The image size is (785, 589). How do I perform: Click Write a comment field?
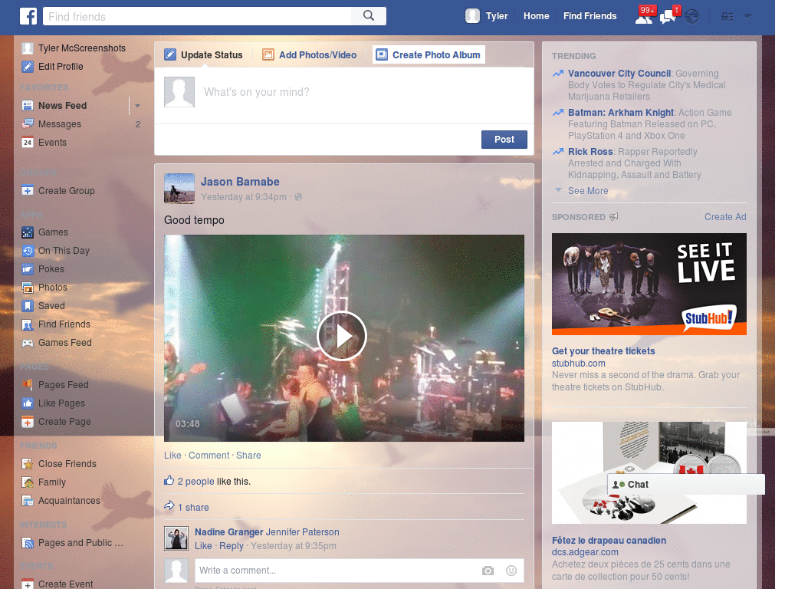click(336, 571)
